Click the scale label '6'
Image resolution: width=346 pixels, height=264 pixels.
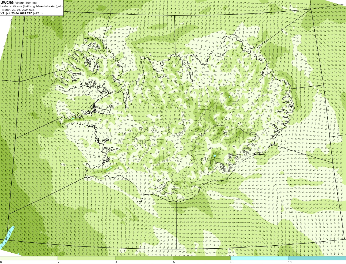click(174, 262)
